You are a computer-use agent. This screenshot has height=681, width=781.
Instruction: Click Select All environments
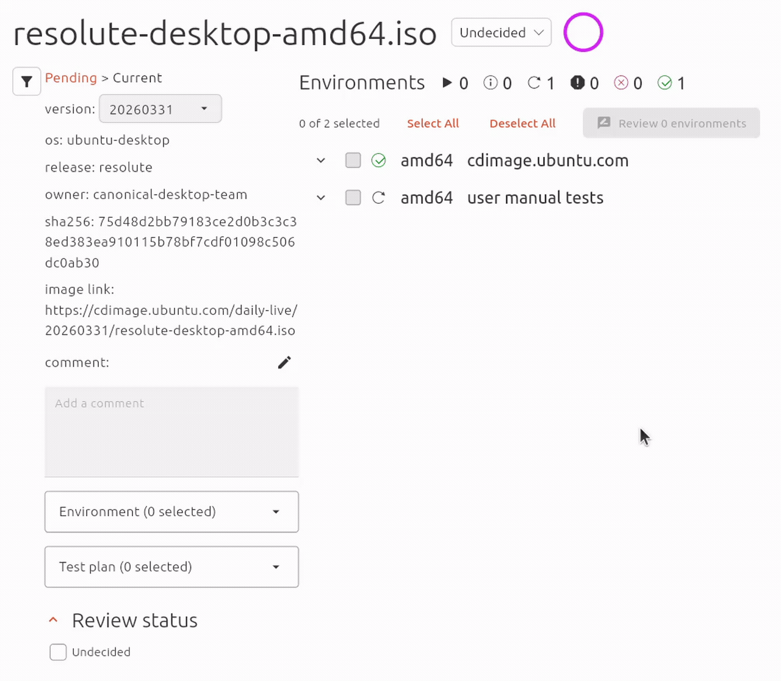click(x=433, y=123)
